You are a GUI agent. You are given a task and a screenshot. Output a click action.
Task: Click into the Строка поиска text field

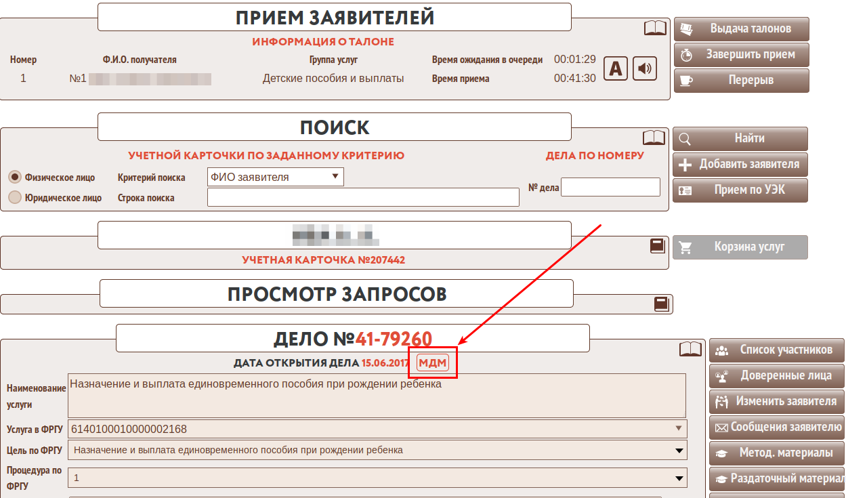click(363, 198)
